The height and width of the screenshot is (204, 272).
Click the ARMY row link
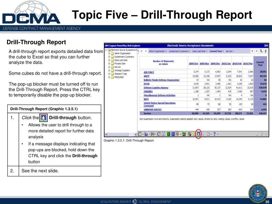tap(146, 76)
